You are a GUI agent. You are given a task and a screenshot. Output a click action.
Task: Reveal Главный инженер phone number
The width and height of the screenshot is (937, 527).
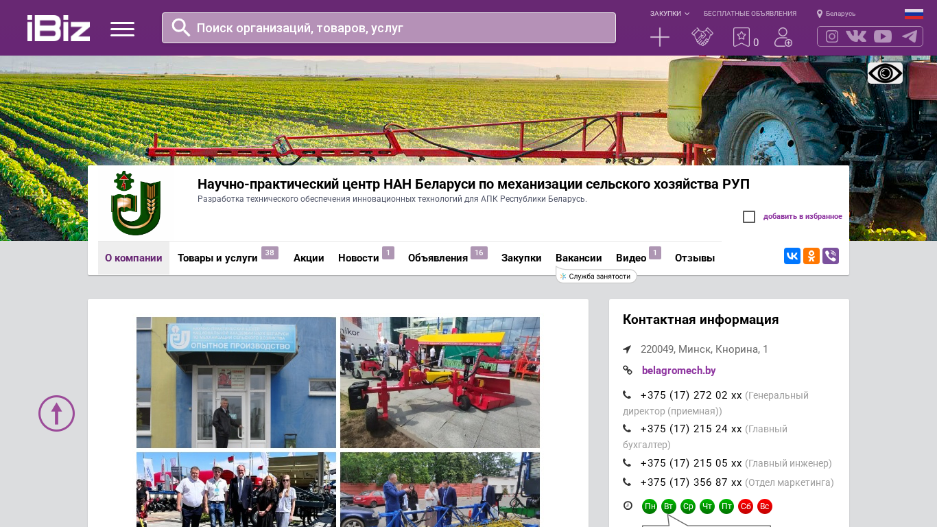pyautogui.click(x=691, y=463)
